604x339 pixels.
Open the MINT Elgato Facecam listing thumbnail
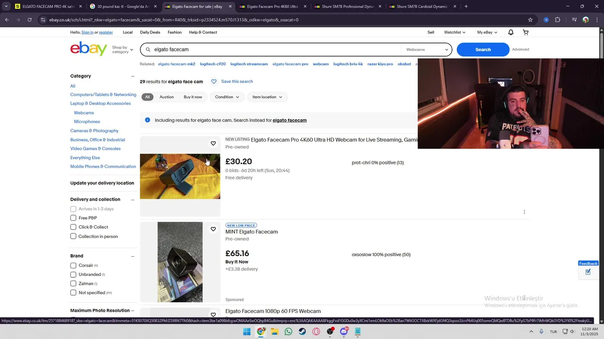180,262
